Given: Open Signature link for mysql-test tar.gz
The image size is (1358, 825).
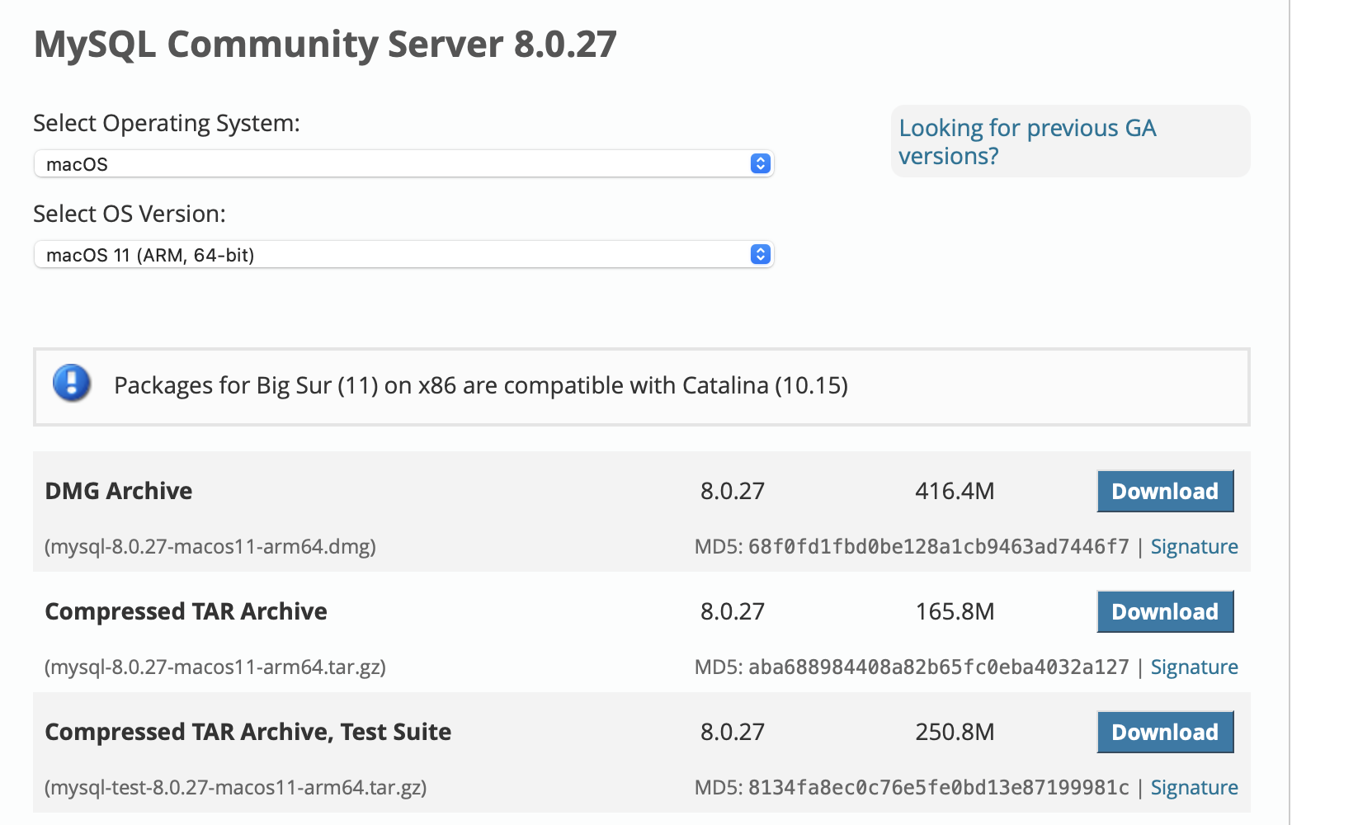Looking at the screenshot, I should [1194, 787].
